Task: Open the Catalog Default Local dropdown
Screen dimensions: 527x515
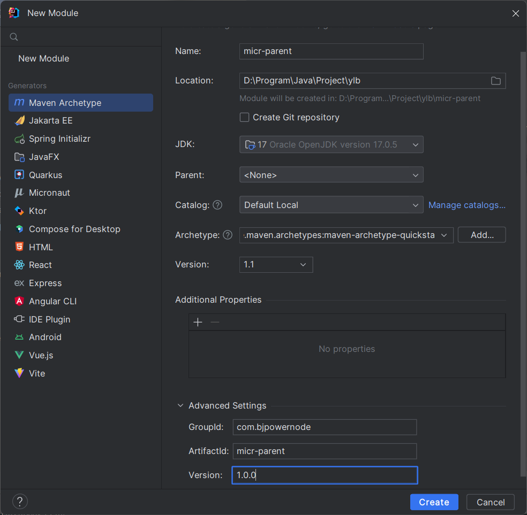Action: click(331, 205)
